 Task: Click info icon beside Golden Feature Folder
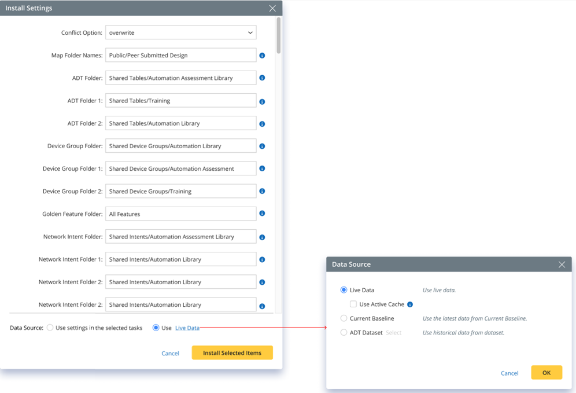click(262, 214)
